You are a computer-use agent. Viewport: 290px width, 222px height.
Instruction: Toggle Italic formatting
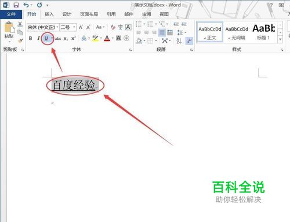click(x=38, y=38)
